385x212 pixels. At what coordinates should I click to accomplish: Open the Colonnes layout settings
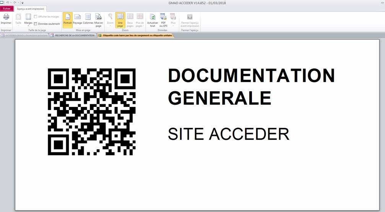(88, 19)
